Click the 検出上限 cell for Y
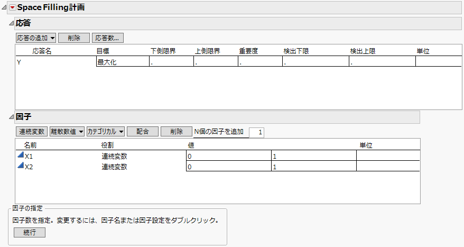464x247 pixels. click(382, 61)
